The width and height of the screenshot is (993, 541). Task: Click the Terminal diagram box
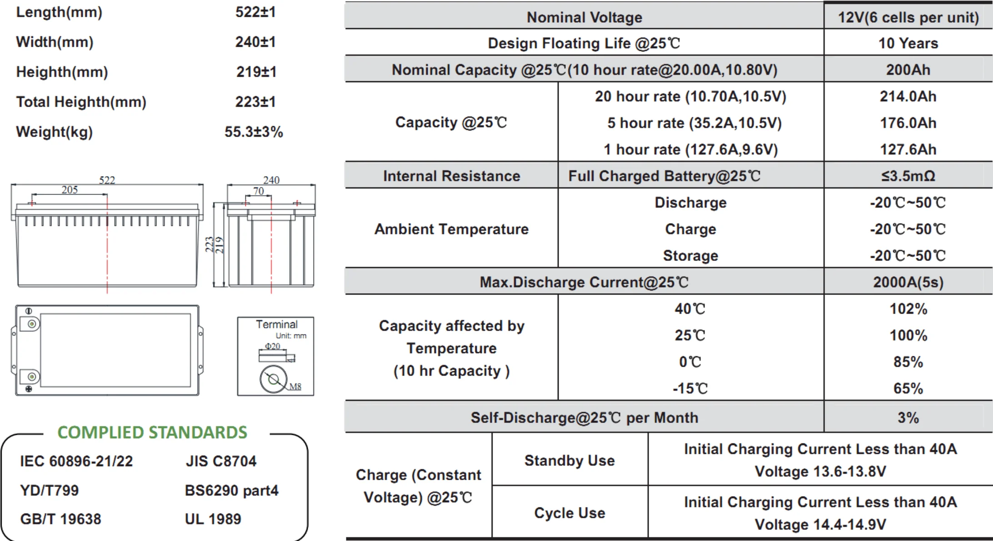click(x=275, y=356)
